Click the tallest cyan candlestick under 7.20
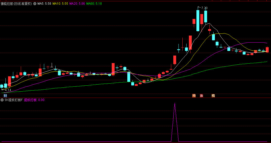Screen dimensions: 271x143 [198, 21]
